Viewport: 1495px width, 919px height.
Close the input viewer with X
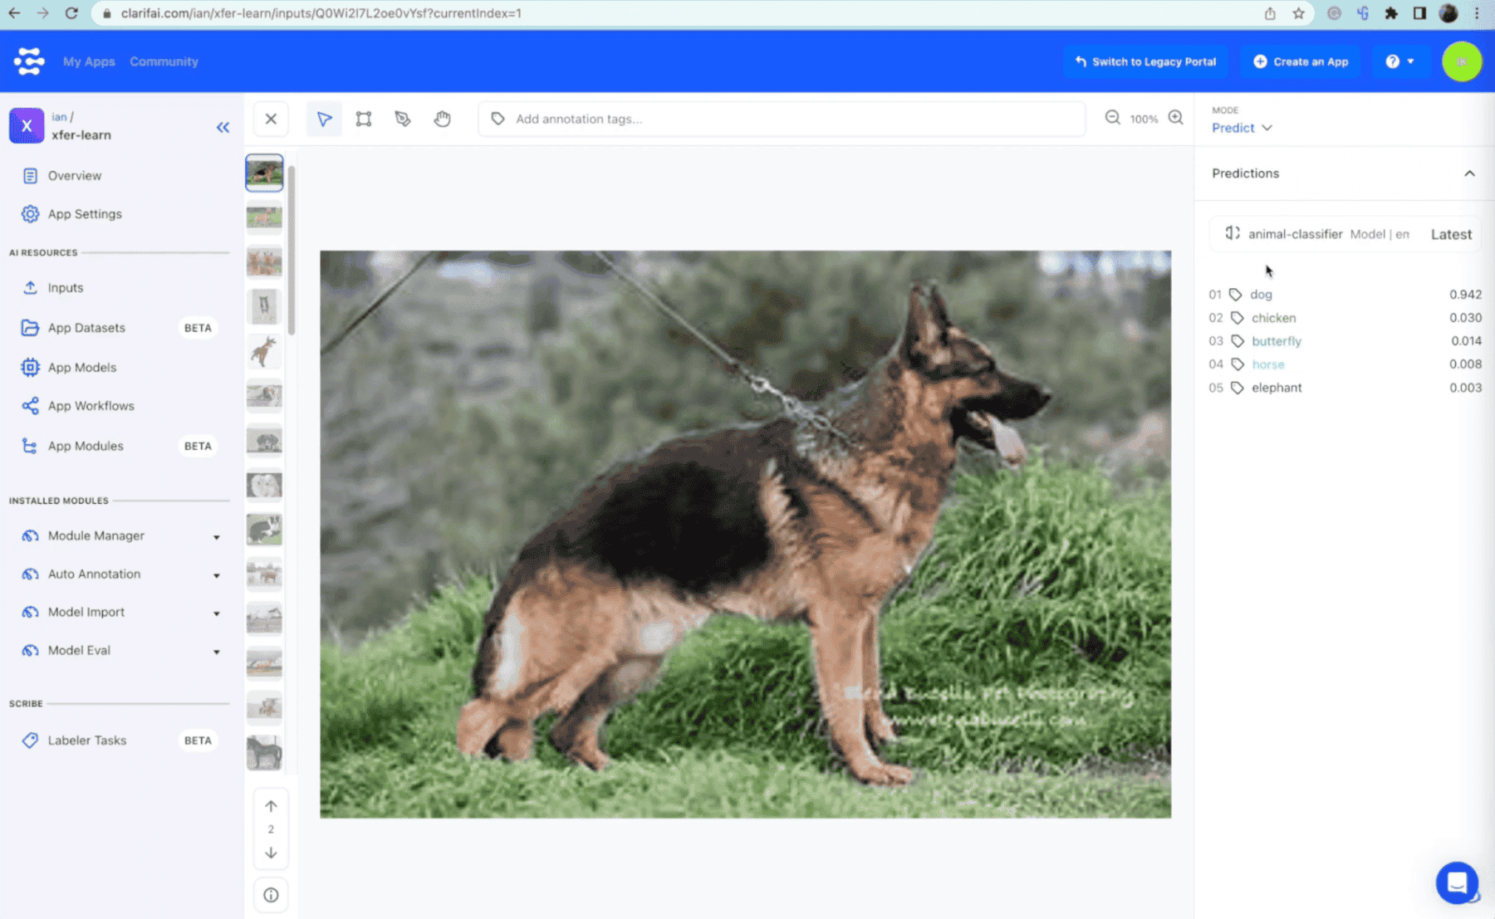point(271,119)
